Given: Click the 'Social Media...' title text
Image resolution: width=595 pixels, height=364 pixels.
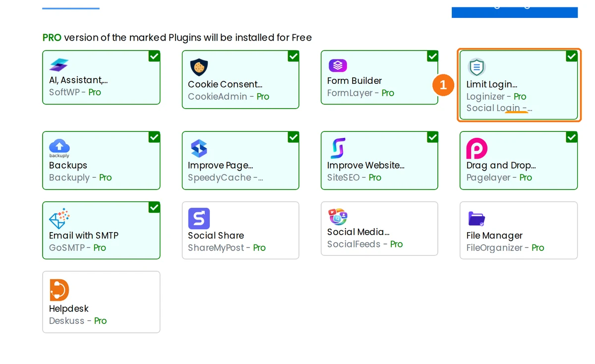Looking at the screenshot, I should click(358, 232).
